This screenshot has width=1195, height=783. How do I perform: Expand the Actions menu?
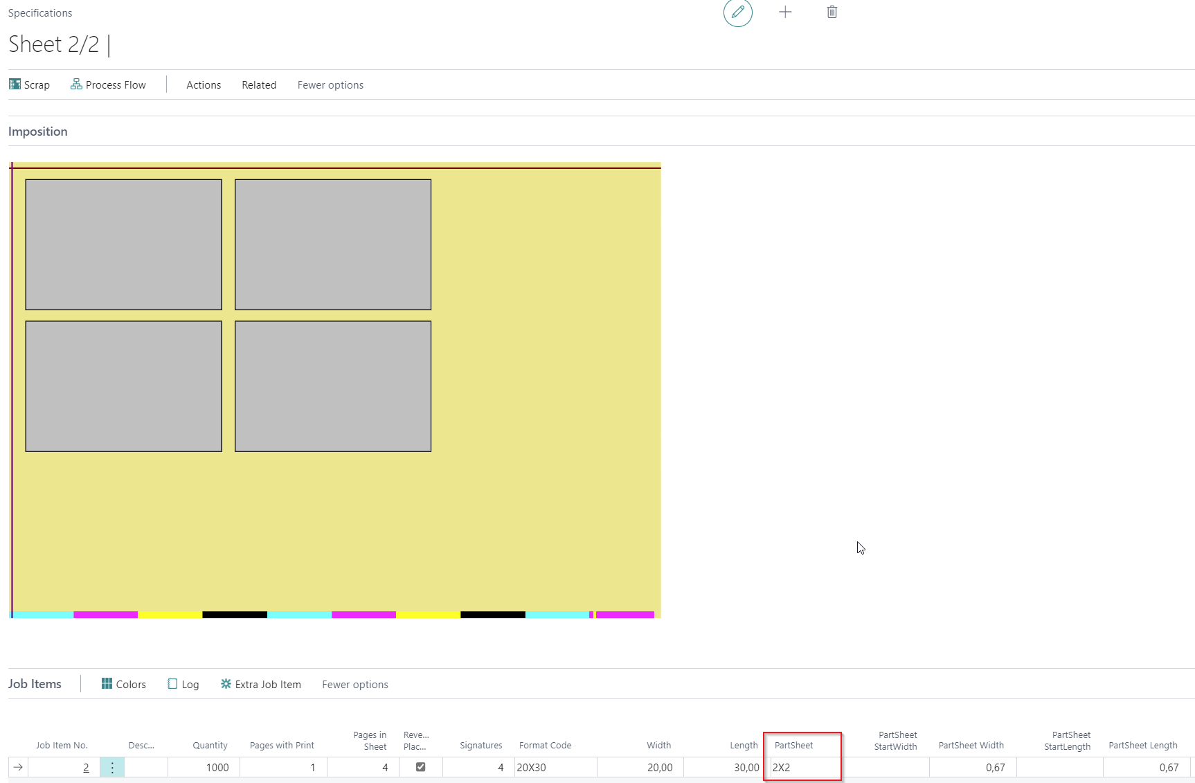204,84
